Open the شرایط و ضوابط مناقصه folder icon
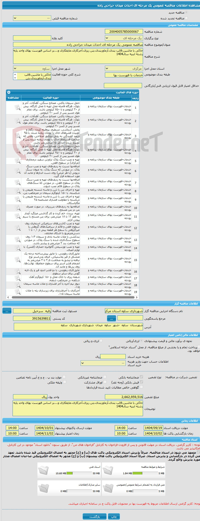Screen dimensions: 200x521 (108, 470)
